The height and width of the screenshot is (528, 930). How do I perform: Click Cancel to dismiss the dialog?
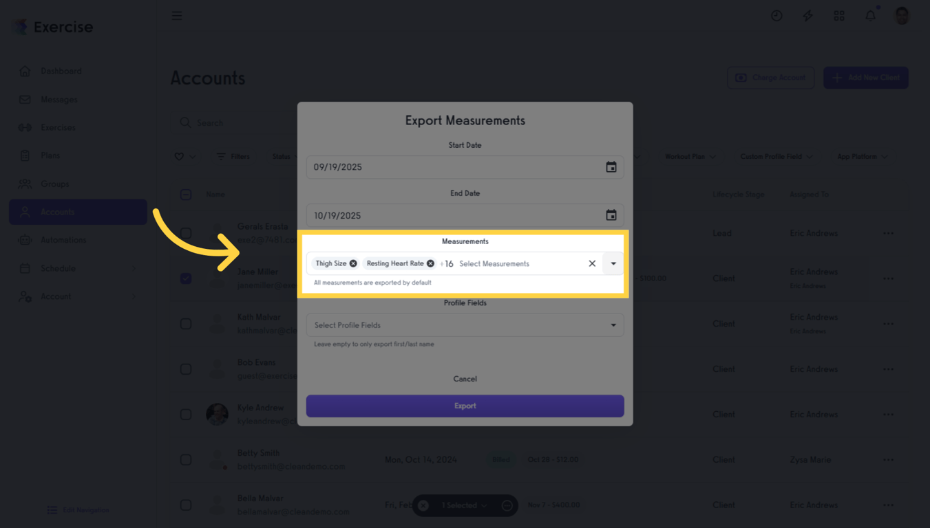(x=465, y=379)
